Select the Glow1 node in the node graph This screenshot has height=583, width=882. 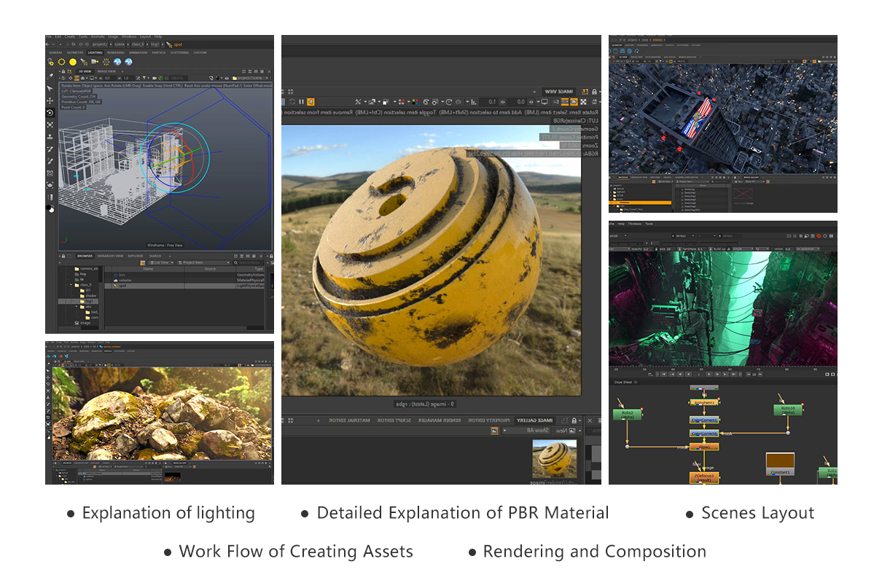tap(704, 447)
